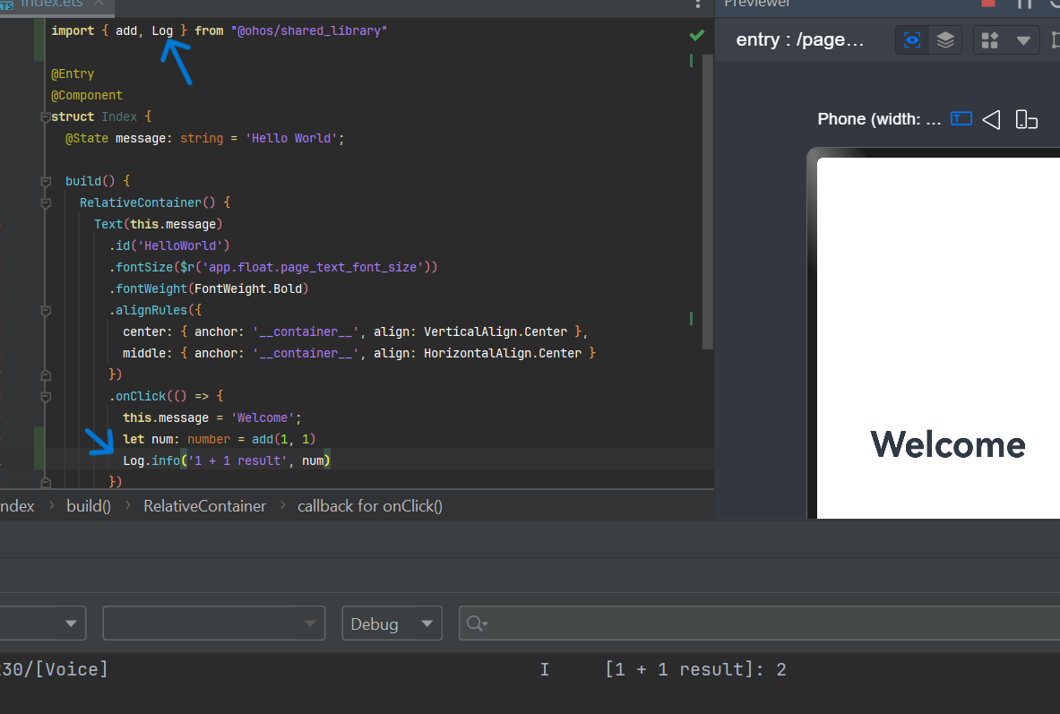Viewport: 1060px width, 714px height.
Task: Toggle the Inspector eye icon in Previewer
Action: tap(912, 40)
